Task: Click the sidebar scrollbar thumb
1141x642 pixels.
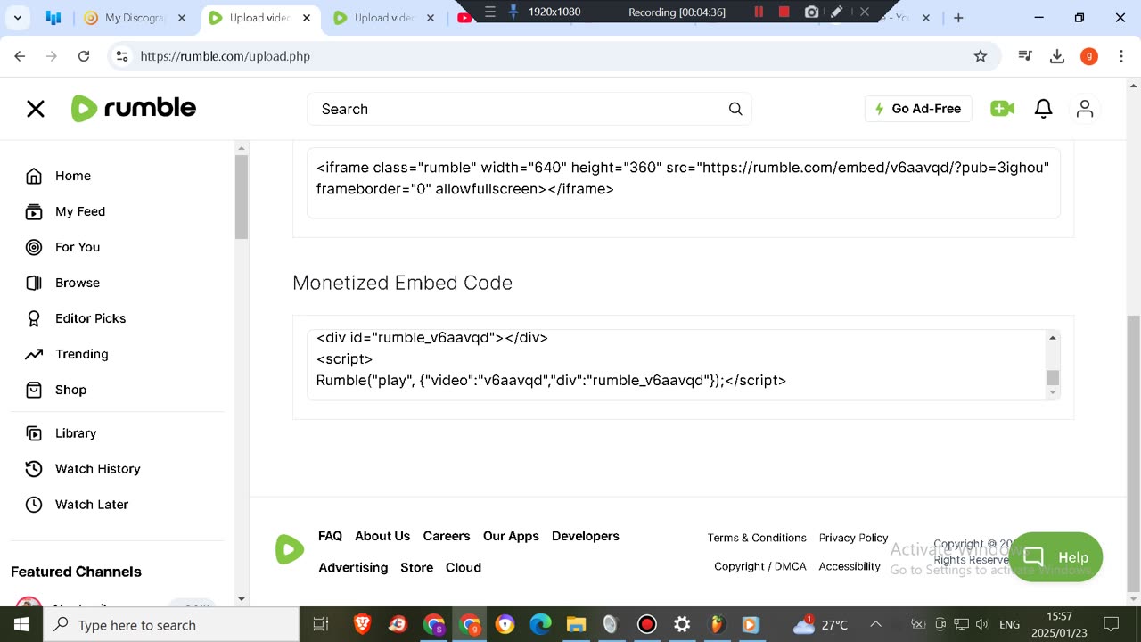Action: click(x=242, y=197)
